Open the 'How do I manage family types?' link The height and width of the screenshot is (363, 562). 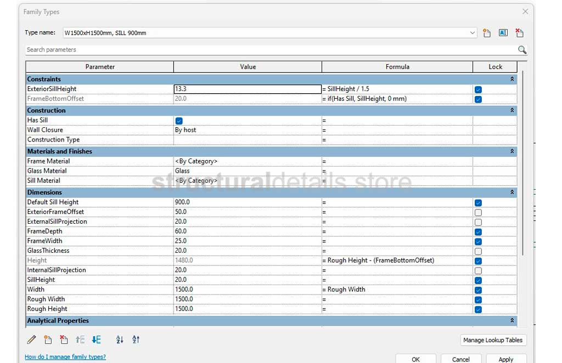point(65,357)
